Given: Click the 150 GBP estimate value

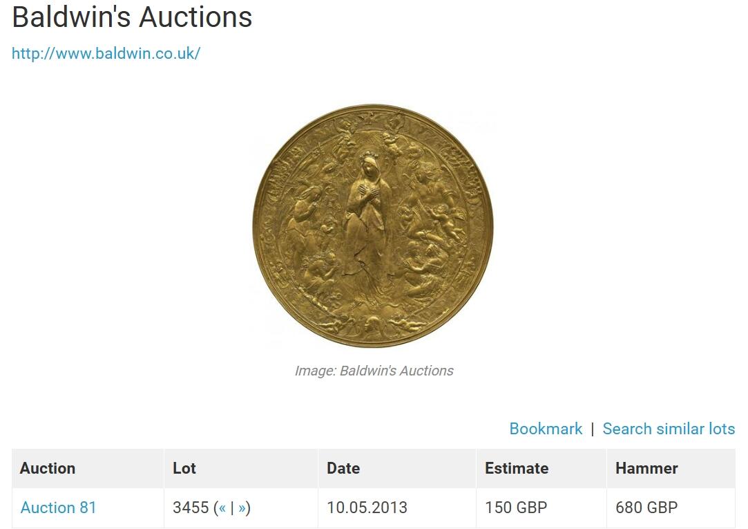Looking at the screenshot, I should pos(516,507).
